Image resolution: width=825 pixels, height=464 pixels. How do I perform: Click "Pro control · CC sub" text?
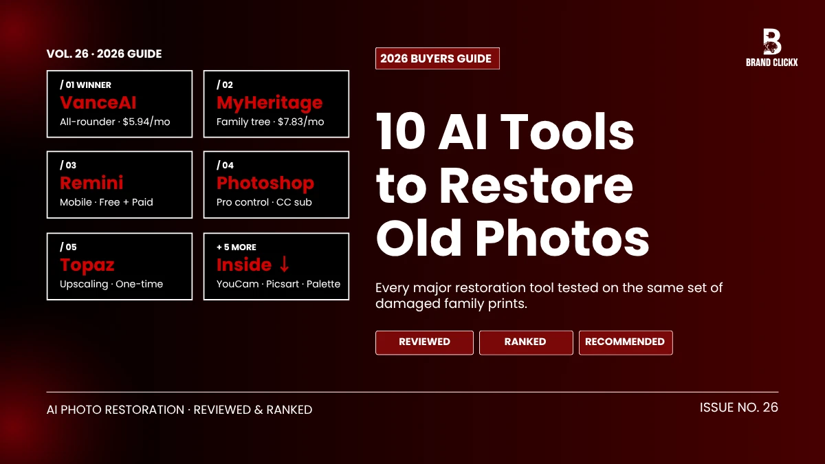pos(264,203)
